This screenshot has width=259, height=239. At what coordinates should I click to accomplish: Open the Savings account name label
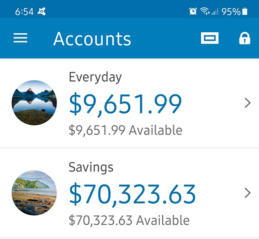click(x=91, y=167)
